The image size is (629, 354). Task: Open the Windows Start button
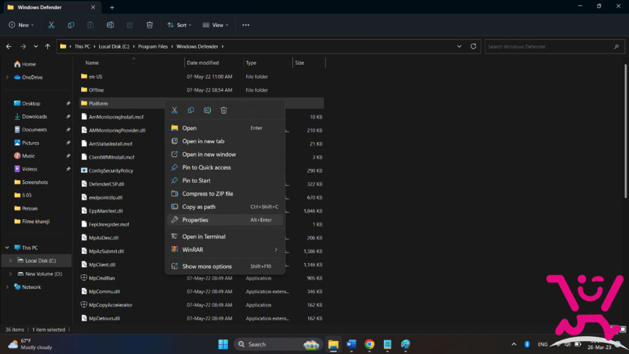[x=223, y=344]
